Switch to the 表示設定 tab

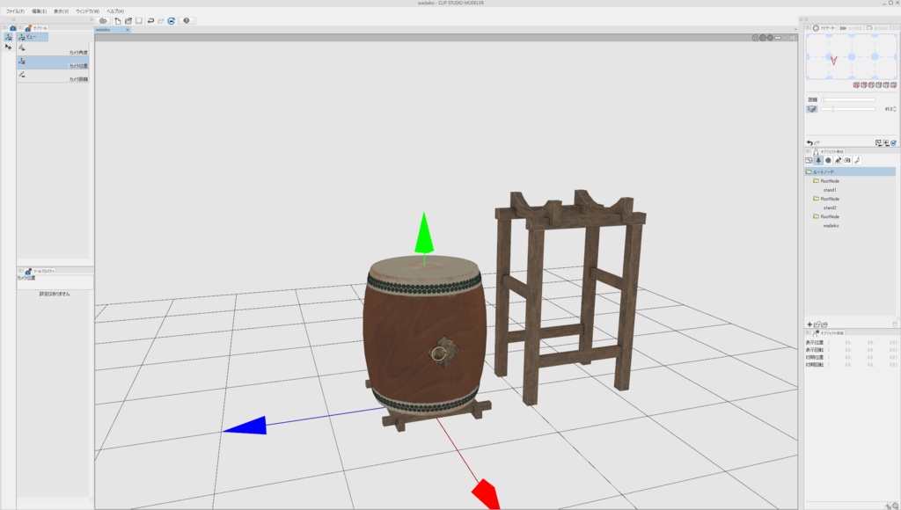tap(877, 27)
